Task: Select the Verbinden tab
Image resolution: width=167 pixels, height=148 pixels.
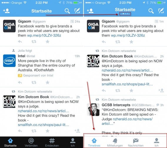Action: (x=31, y=142)
